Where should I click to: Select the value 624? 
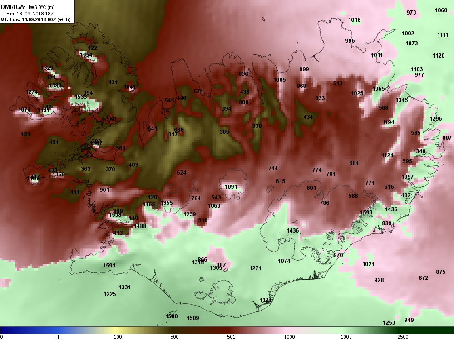pos(181,173)
